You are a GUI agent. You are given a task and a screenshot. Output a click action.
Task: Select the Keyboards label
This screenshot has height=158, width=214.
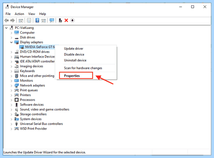27,71
